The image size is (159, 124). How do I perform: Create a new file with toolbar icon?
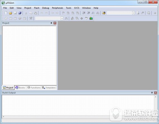6,13
